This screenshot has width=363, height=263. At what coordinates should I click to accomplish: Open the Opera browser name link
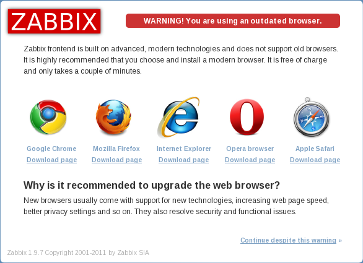click(x=250, y=149)
